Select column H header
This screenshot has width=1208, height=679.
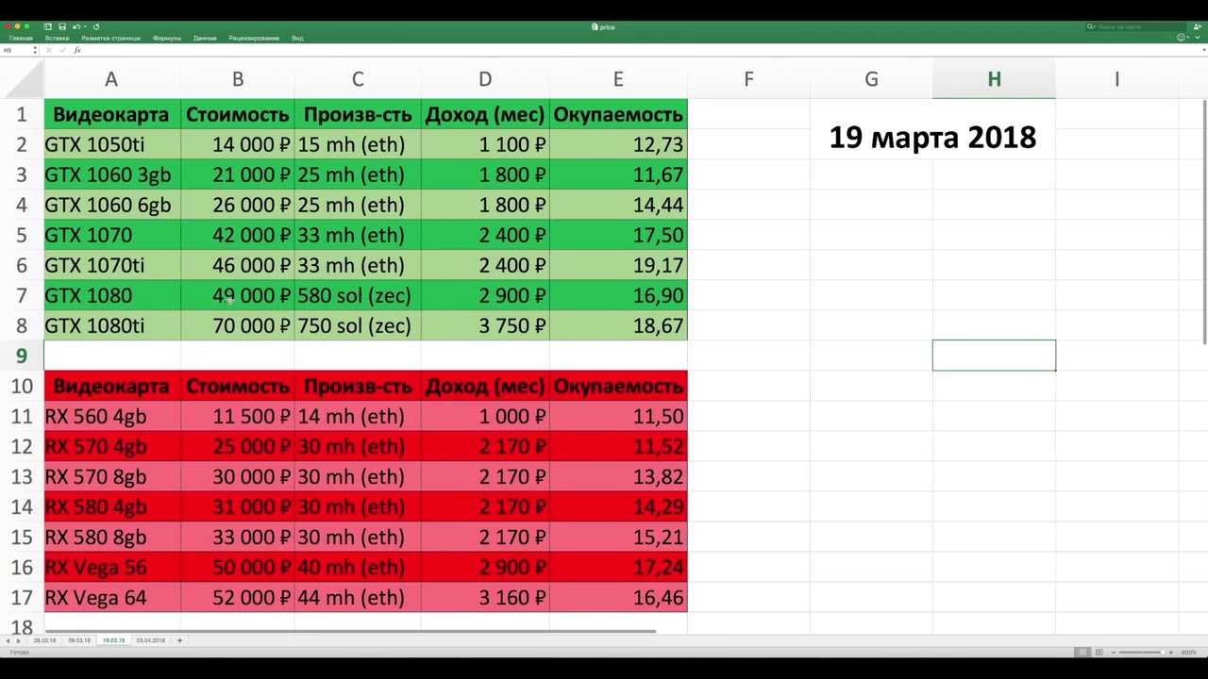pyautogui.click(x=994, y=79)
